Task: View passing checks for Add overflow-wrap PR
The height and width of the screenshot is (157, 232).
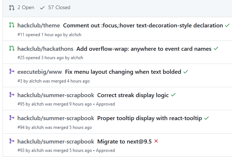Action: point(216,49)
